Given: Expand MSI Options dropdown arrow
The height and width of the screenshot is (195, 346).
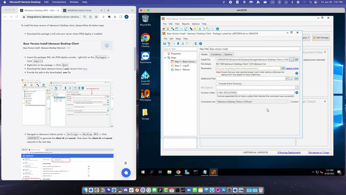Looking at the screenshot, I should [x=297, y=87].
